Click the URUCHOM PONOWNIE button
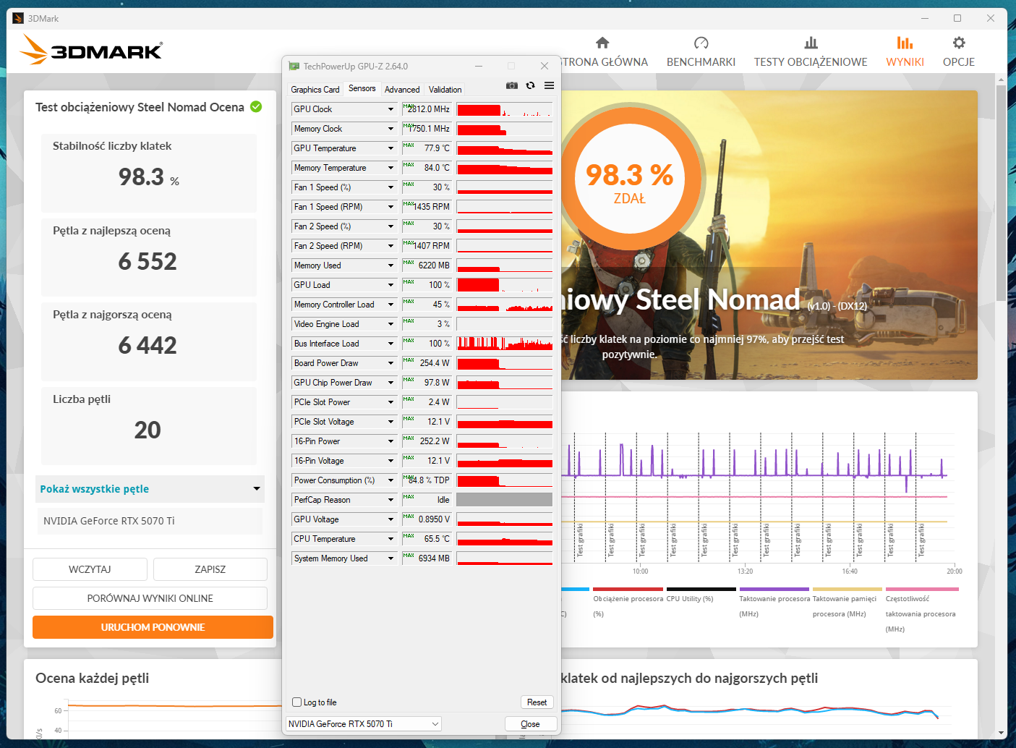Screen dimensions: 1016x748 [x=153, y=627]
